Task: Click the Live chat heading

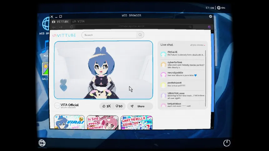Action: tap(167, 45)
